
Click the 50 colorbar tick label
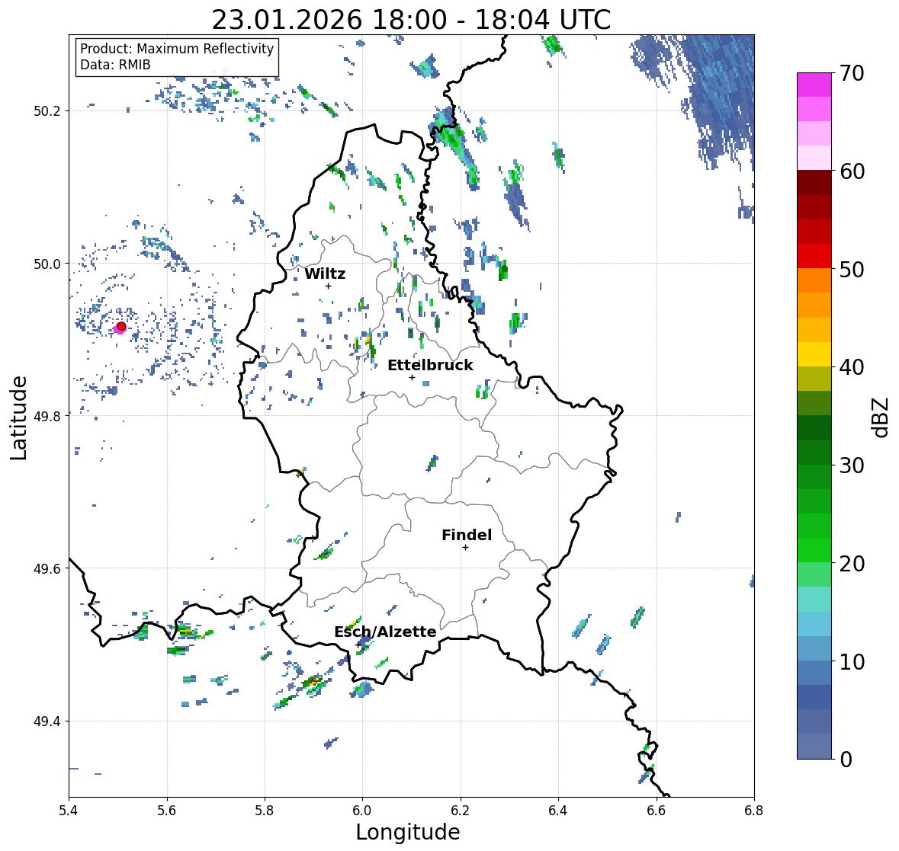click(x=852, y=269)
